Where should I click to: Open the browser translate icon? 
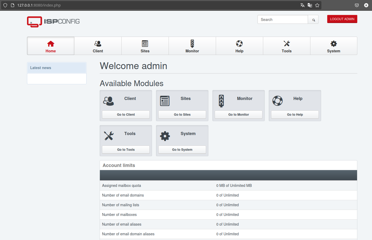[303, 5]
